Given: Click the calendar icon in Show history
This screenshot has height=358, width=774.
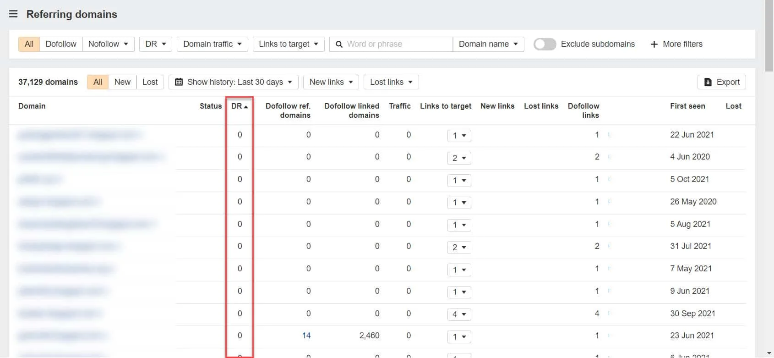Looking at the screenshot, I should pos(179,82).
